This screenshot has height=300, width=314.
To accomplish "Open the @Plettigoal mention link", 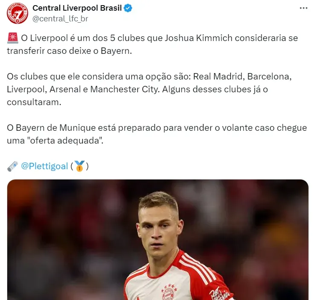I will pos(45,166).
